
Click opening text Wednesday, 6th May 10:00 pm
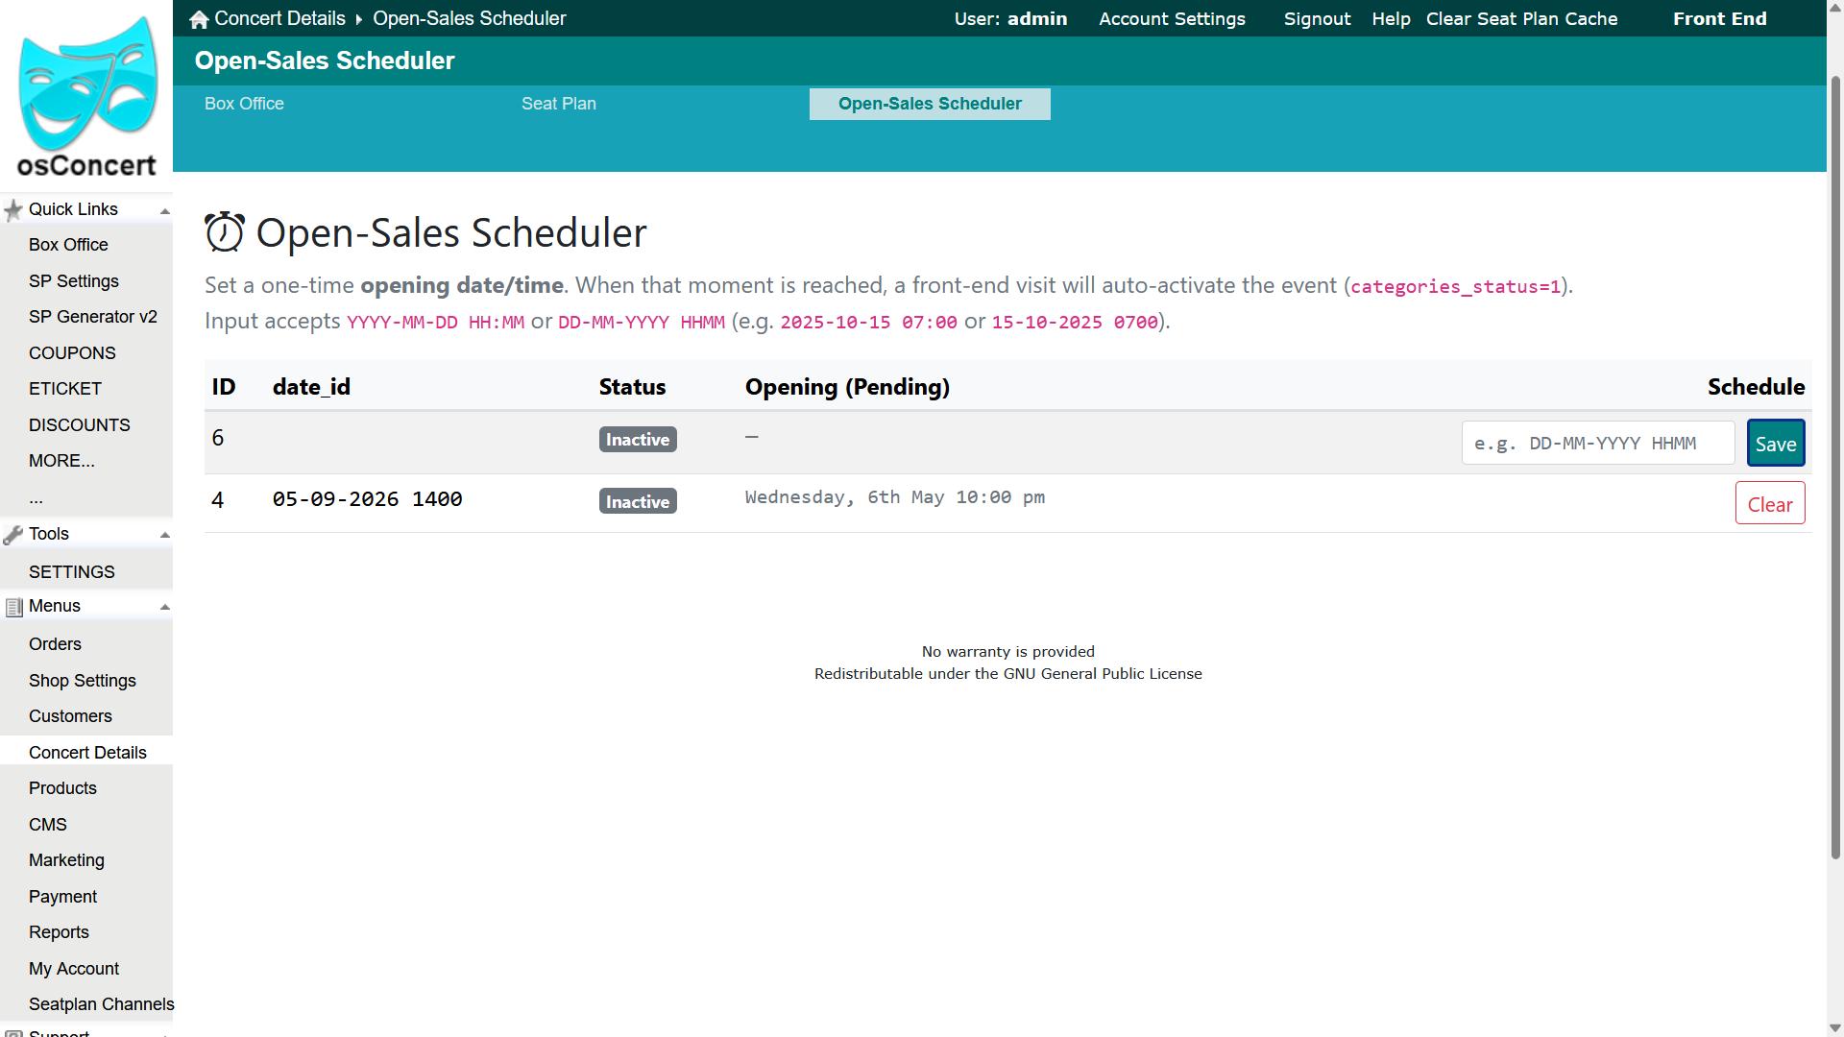[895, 497]
